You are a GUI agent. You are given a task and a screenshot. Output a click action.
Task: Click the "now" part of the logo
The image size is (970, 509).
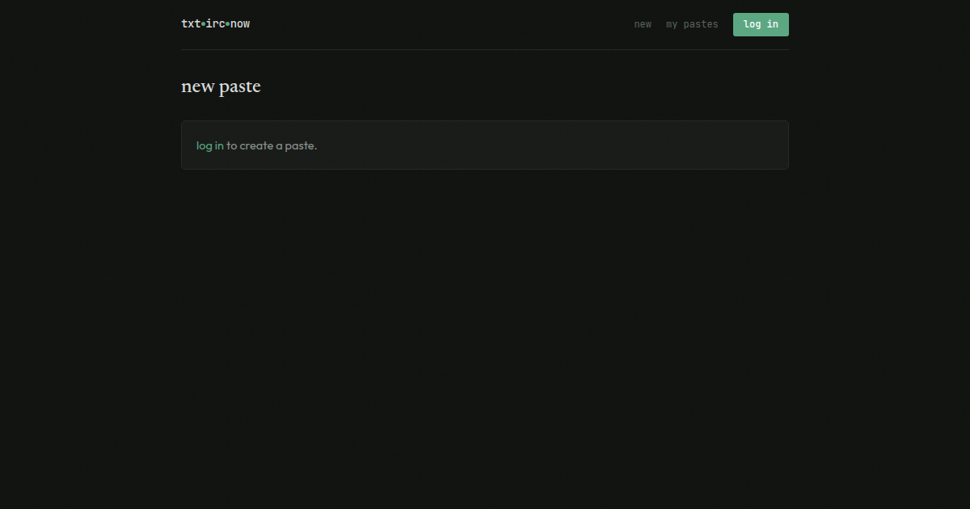click(240, 24)
